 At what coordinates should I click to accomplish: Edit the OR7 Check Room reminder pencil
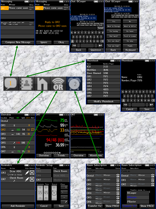[27, 179]
